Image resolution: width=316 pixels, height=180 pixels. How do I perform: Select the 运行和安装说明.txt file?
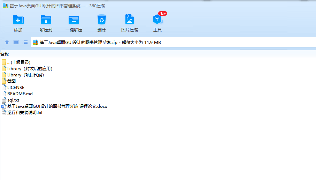[22, 112]
